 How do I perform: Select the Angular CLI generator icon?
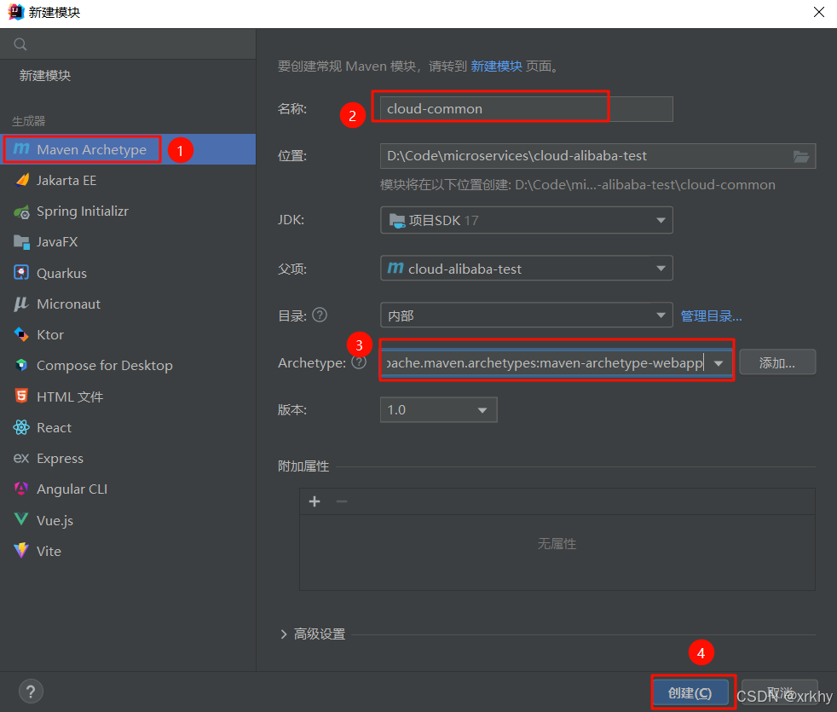(21, 489)
